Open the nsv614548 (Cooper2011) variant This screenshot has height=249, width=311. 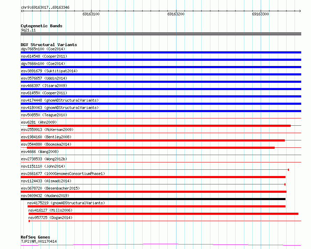pyautogui.click(x=44, y=56)
